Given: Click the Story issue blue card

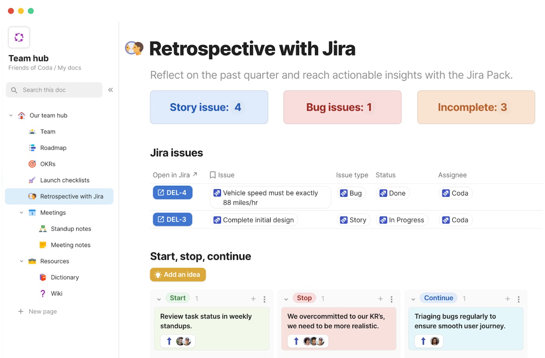Looking at the screenshot, I should coord(209,108).
